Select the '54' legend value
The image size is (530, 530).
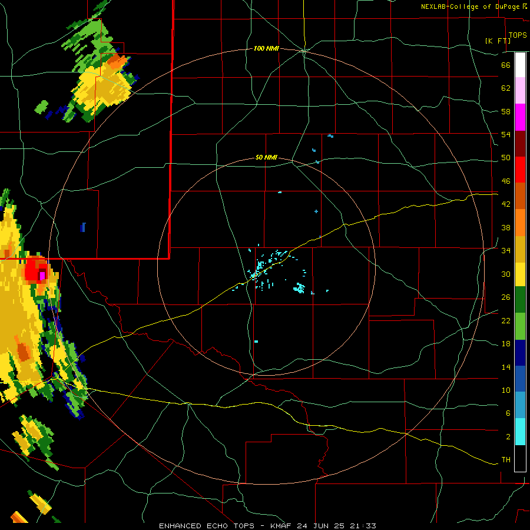pos(506,134)
